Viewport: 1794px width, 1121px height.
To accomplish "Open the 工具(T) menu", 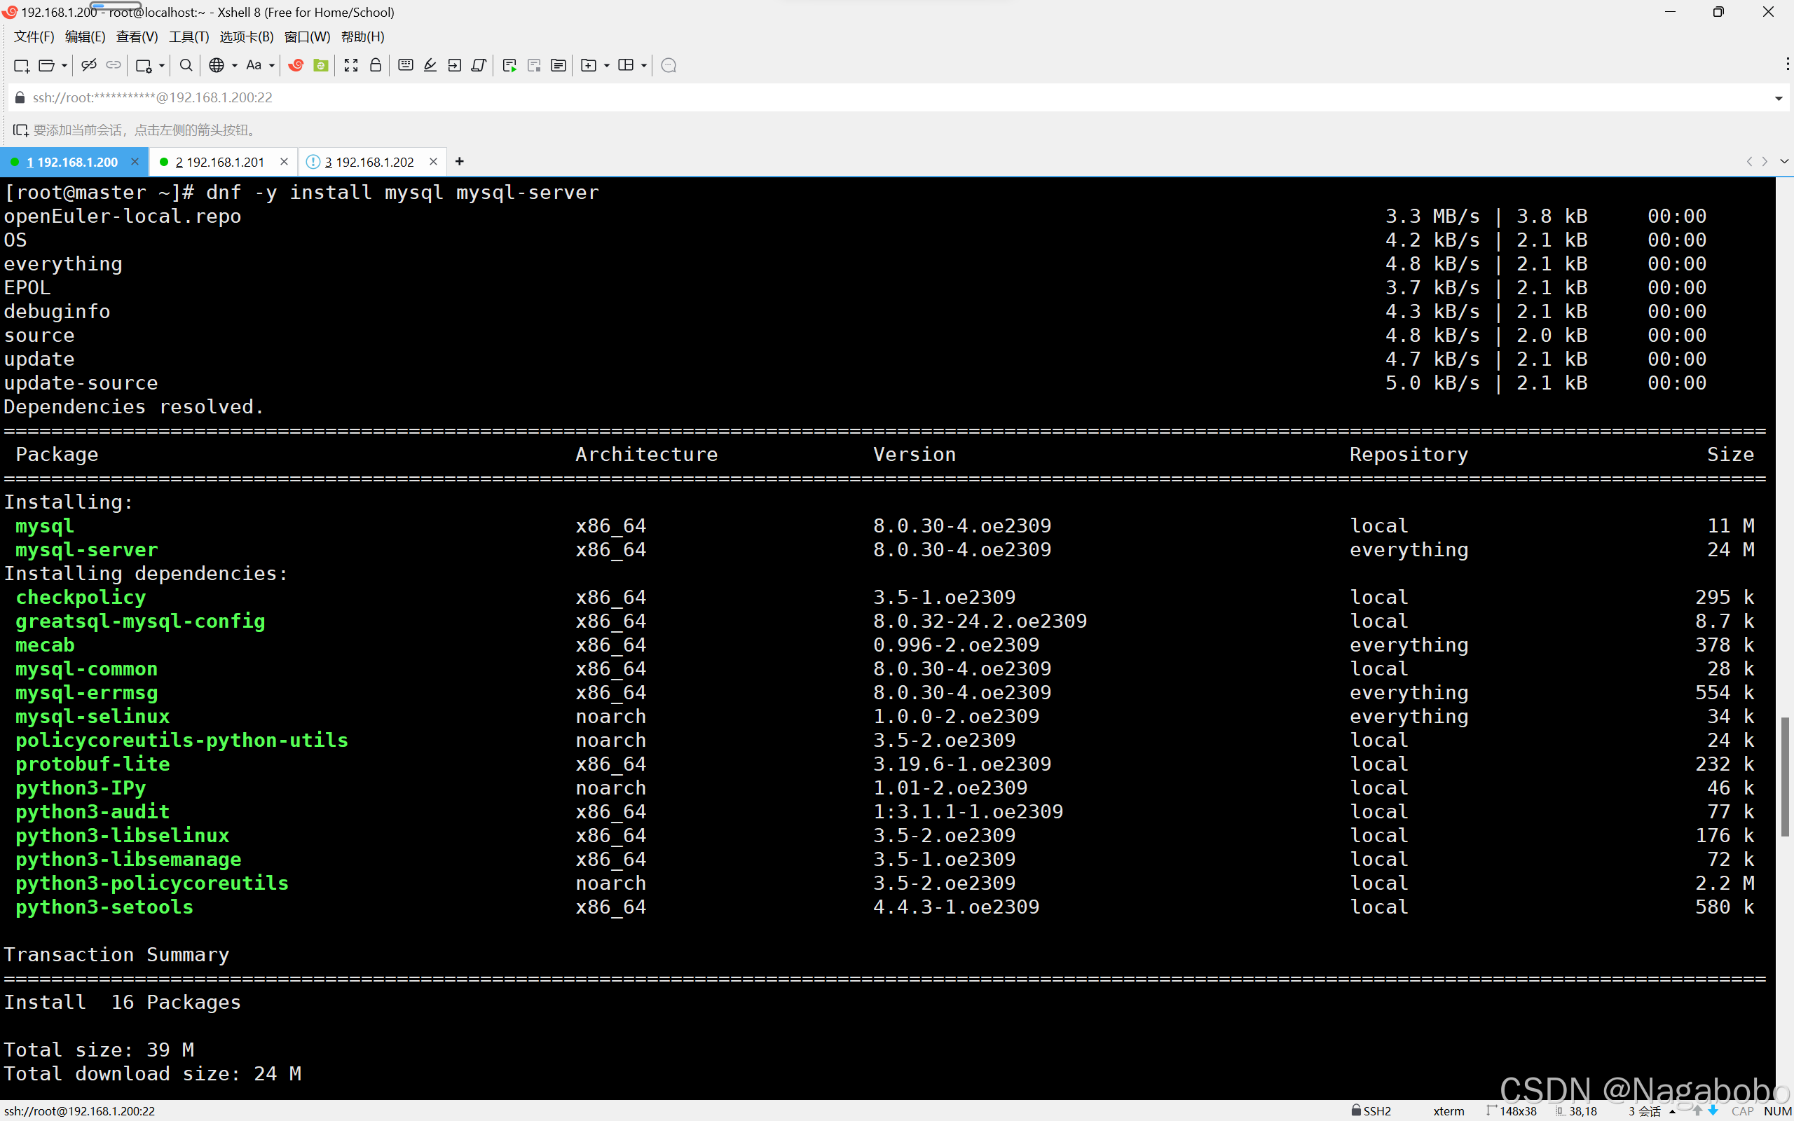I will point(189,36).
